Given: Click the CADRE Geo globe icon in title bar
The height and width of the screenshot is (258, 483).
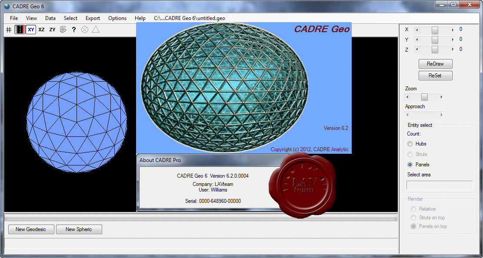Looking at the screenshot, I should 7,7.
